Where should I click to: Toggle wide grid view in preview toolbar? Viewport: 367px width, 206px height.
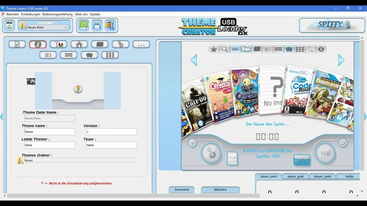pos(278,49)
